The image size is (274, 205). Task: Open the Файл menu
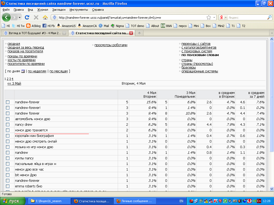point(6,10)
